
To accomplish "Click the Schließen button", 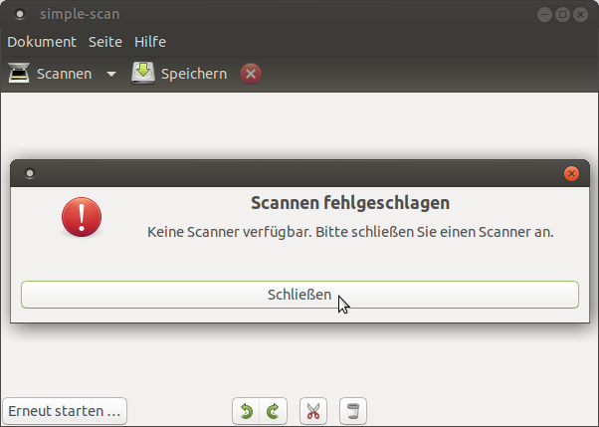I will click(x=299, y=295).
